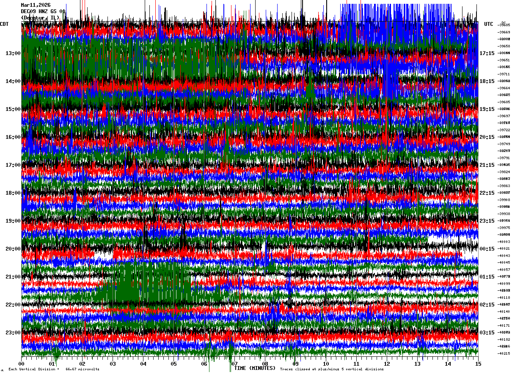Select DC offset value -39824
Image resolution: width=512 pixels, height=375 pixels.
504,172
